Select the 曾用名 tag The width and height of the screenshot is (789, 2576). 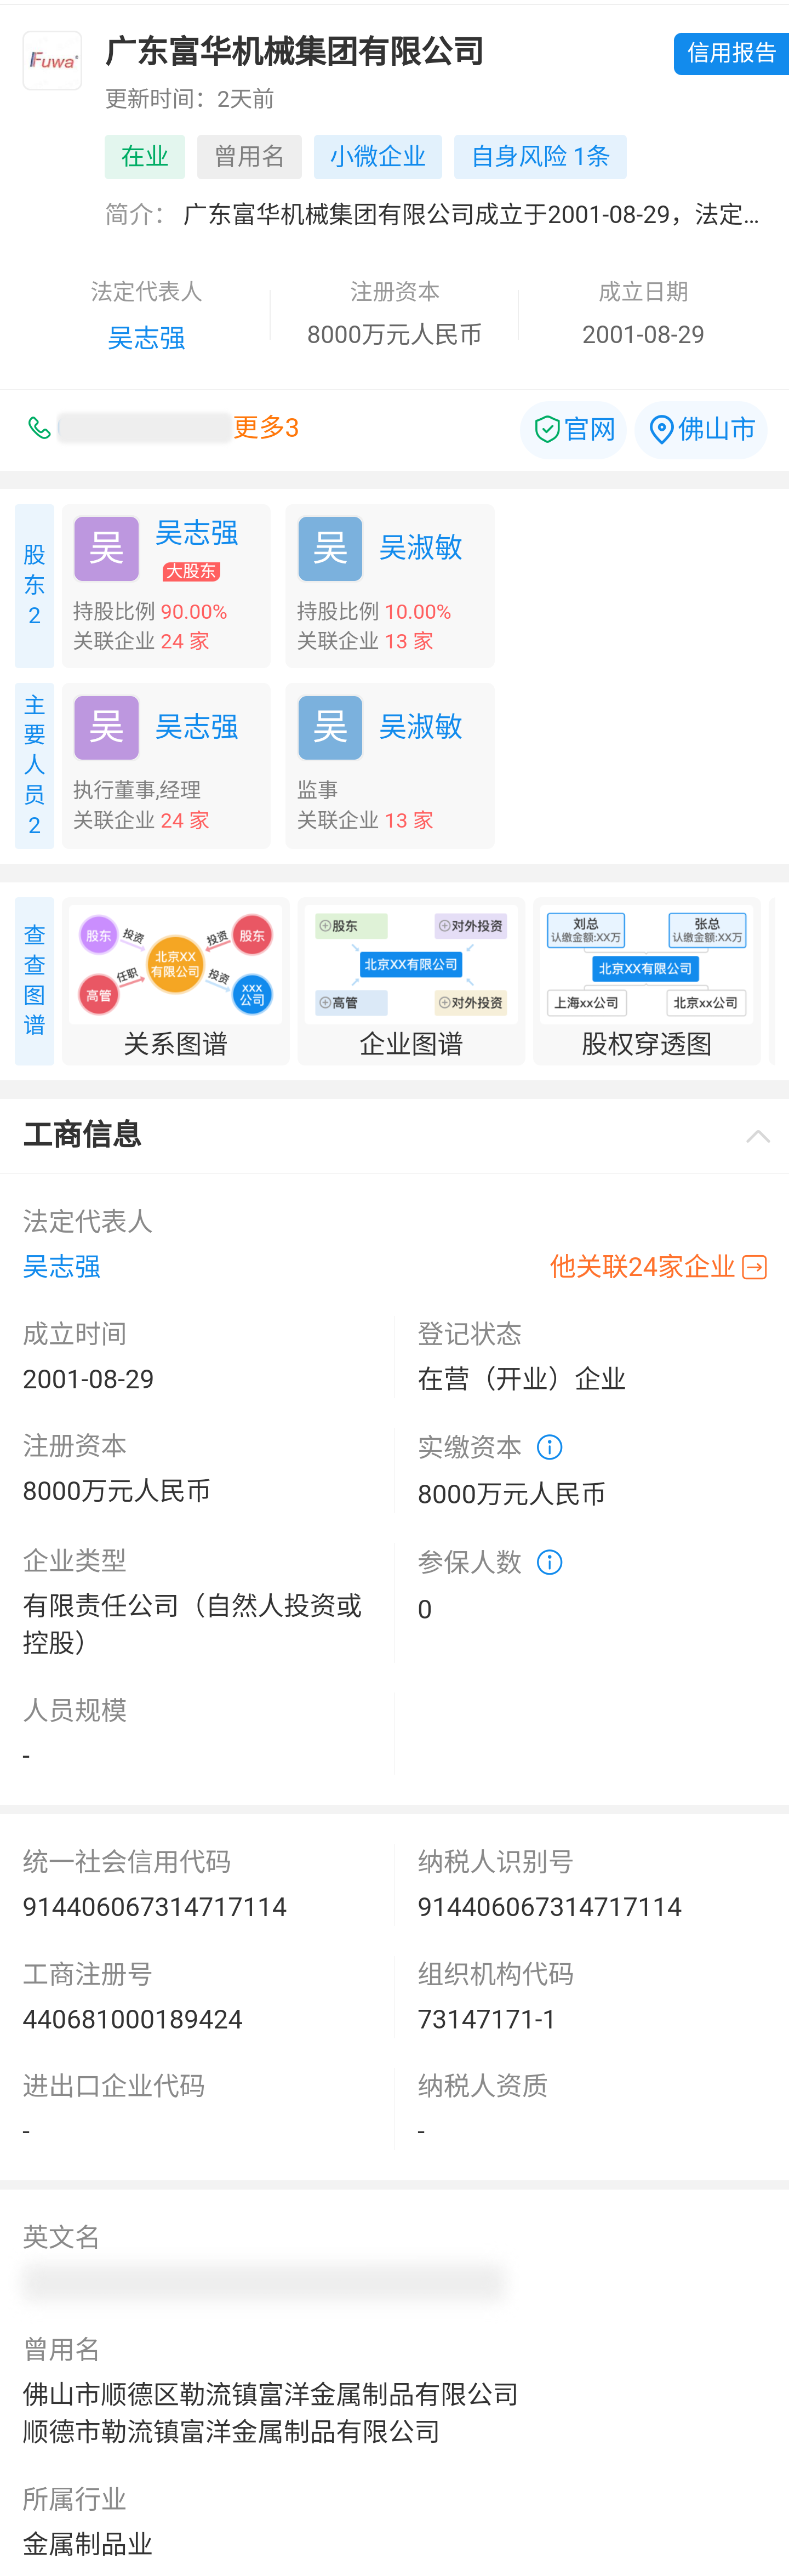[249, 157]
